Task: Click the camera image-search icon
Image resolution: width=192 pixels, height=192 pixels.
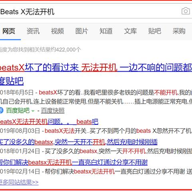Action: (186, 11)
